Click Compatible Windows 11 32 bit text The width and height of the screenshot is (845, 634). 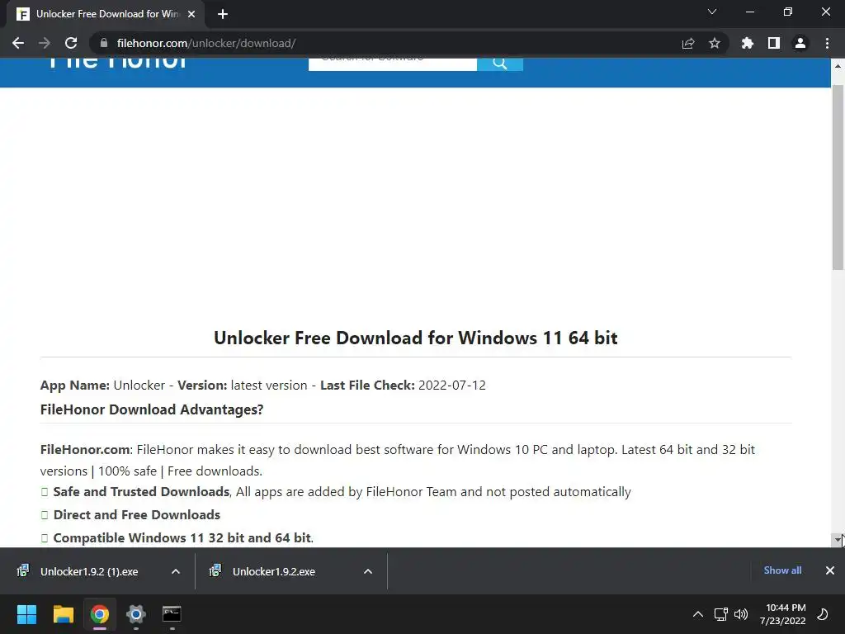coord(182,538)
